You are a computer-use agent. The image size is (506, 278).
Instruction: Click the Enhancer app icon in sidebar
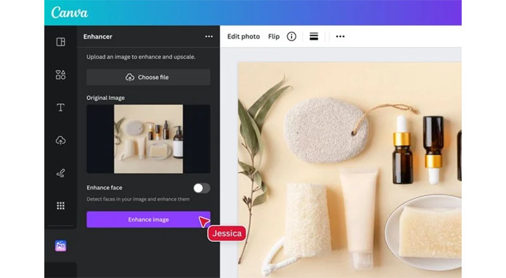point(61,246)
